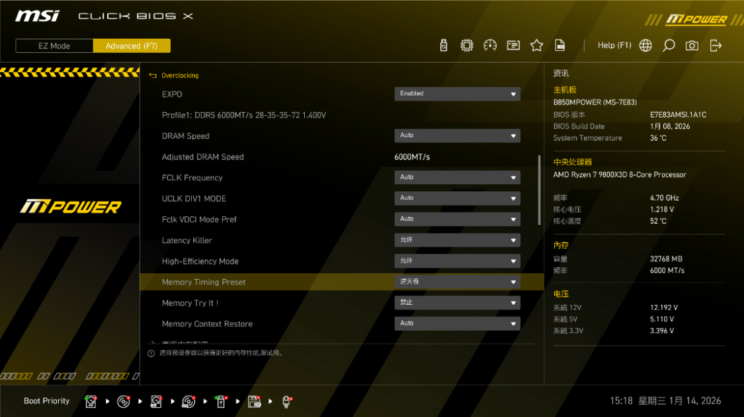The width and height of the screenshot is (744, 417).
Task: Open the M-Flash USB BIOS update icon
Action: point(444,46)
